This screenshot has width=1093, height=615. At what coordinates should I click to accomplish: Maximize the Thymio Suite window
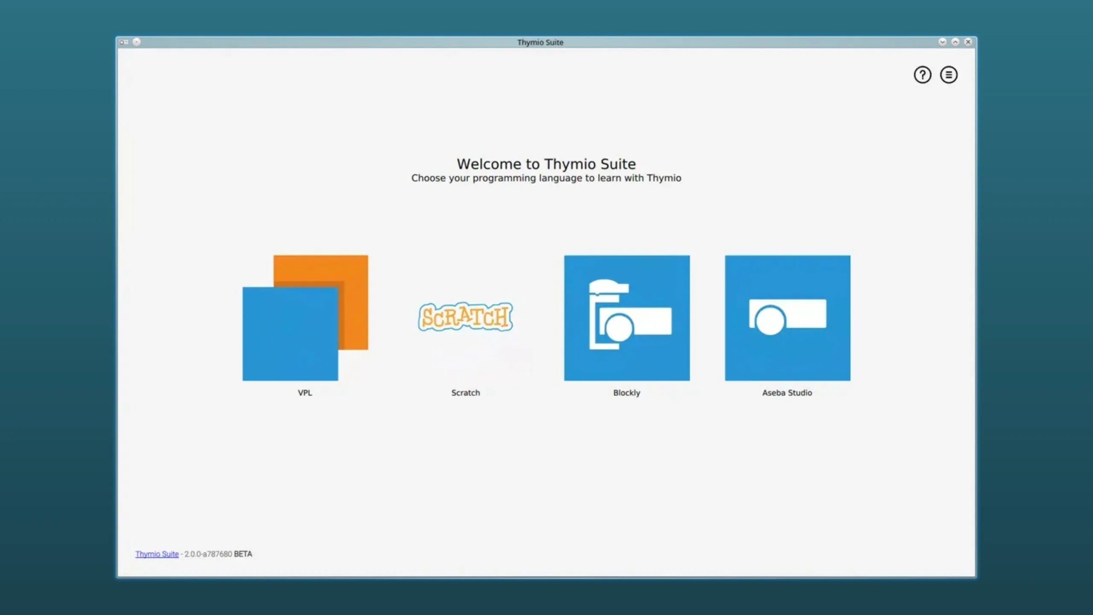956,42
